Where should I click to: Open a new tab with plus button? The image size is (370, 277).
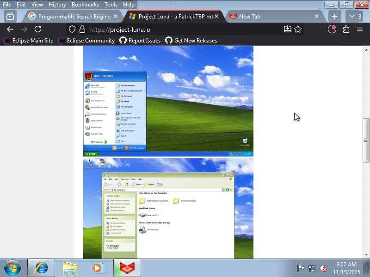(334, 17)
